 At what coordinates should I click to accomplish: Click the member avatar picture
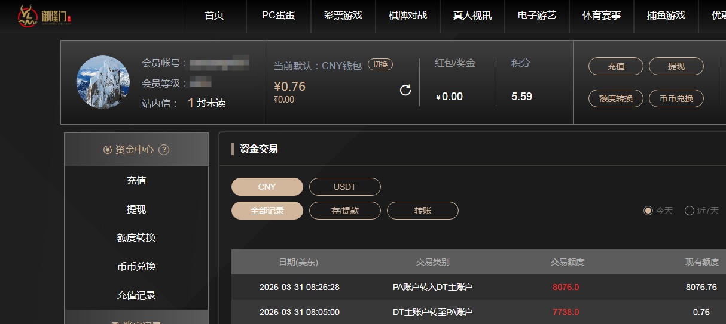pyautogui.click(x=103, y=82)
